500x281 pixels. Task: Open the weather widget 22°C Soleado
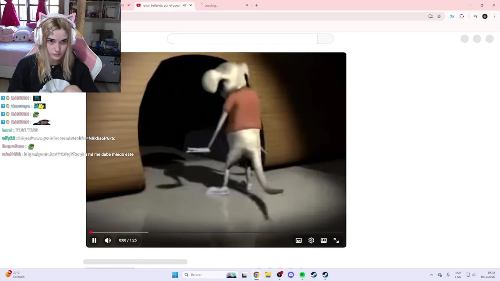click(15, 275)
